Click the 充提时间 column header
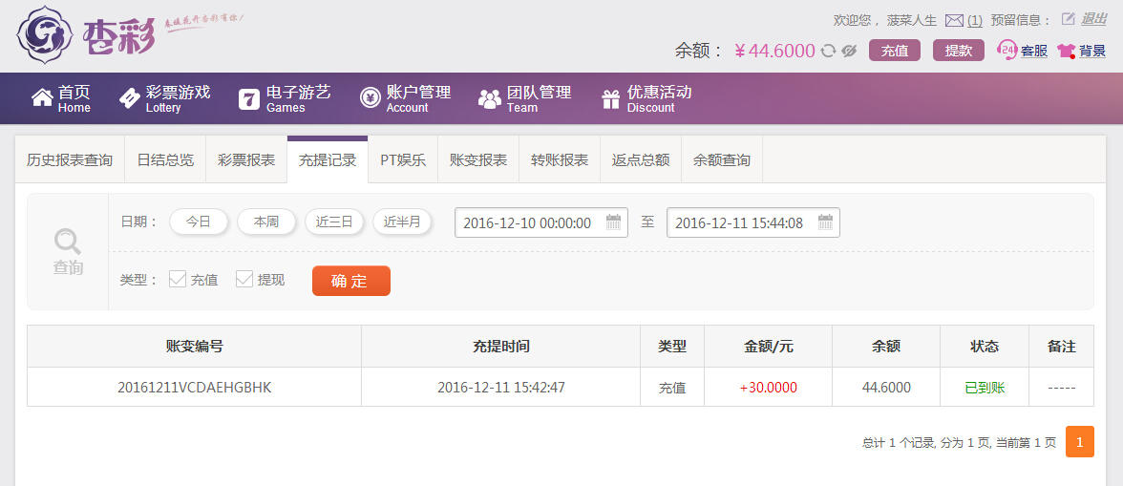Screen dimensions: 1123x486 click(x=500, y=347)
